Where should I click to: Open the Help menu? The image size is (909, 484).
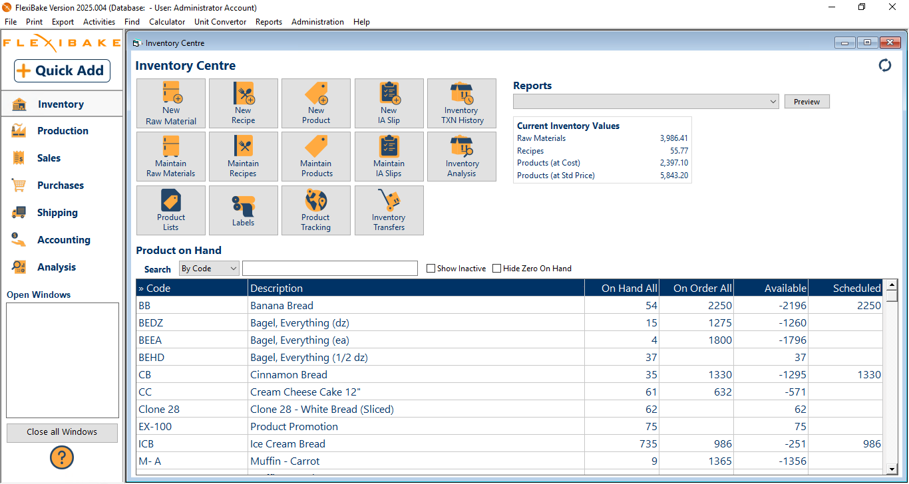pos(361,22)
